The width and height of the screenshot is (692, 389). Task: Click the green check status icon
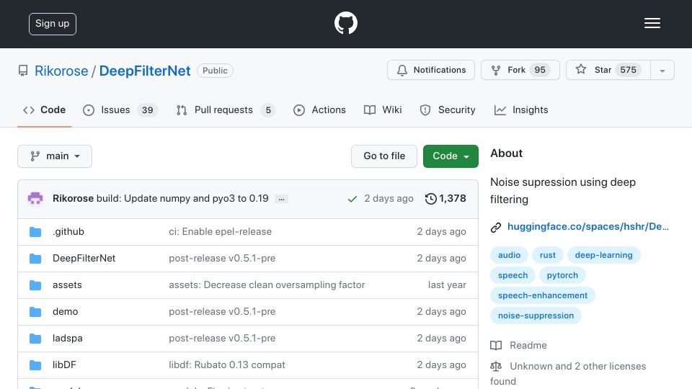(352, 199)
